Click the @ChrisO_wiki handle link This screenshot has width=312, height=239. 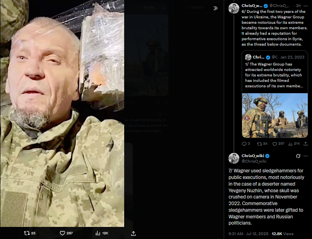coord(254,161)
